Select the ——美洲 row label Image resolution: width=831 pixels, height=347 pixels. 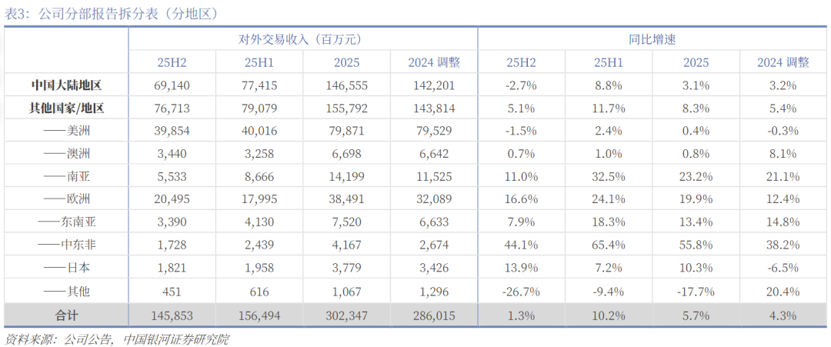coord(66,131)
